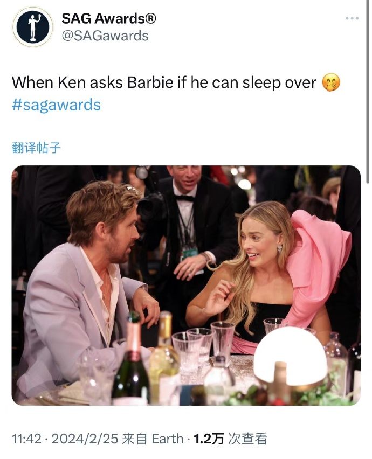Click the vertical scrollbar thumb at right

tap(368, 92)
